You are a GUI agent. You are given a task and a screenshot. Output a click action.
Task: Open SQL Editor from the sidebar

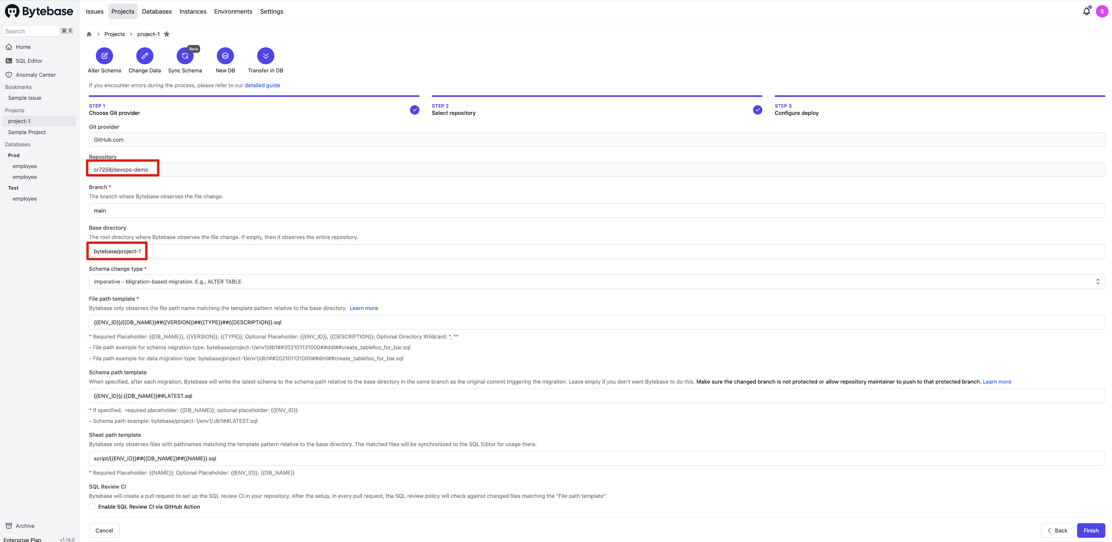(29, 61)
